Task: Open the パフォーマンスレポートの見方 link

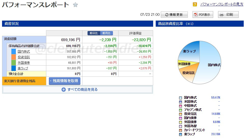Action: (222, 4)
